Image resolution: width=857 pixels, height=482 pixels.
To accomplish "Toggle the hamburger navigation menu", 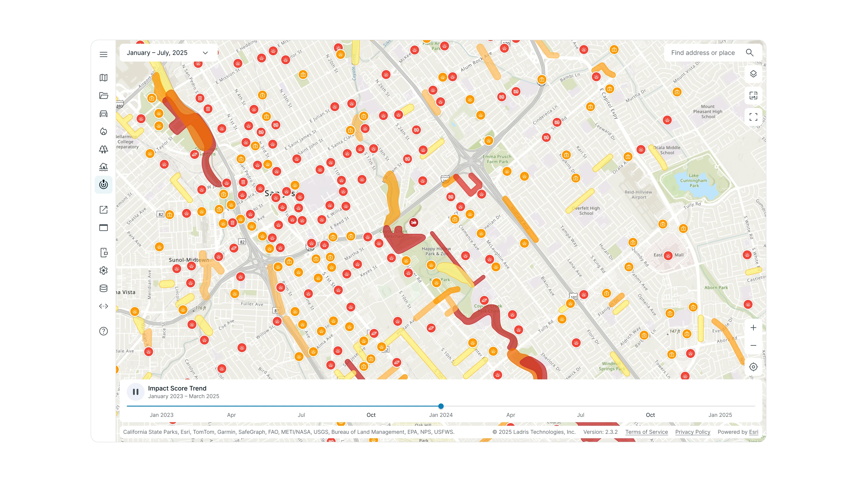I will click(104, 54).
